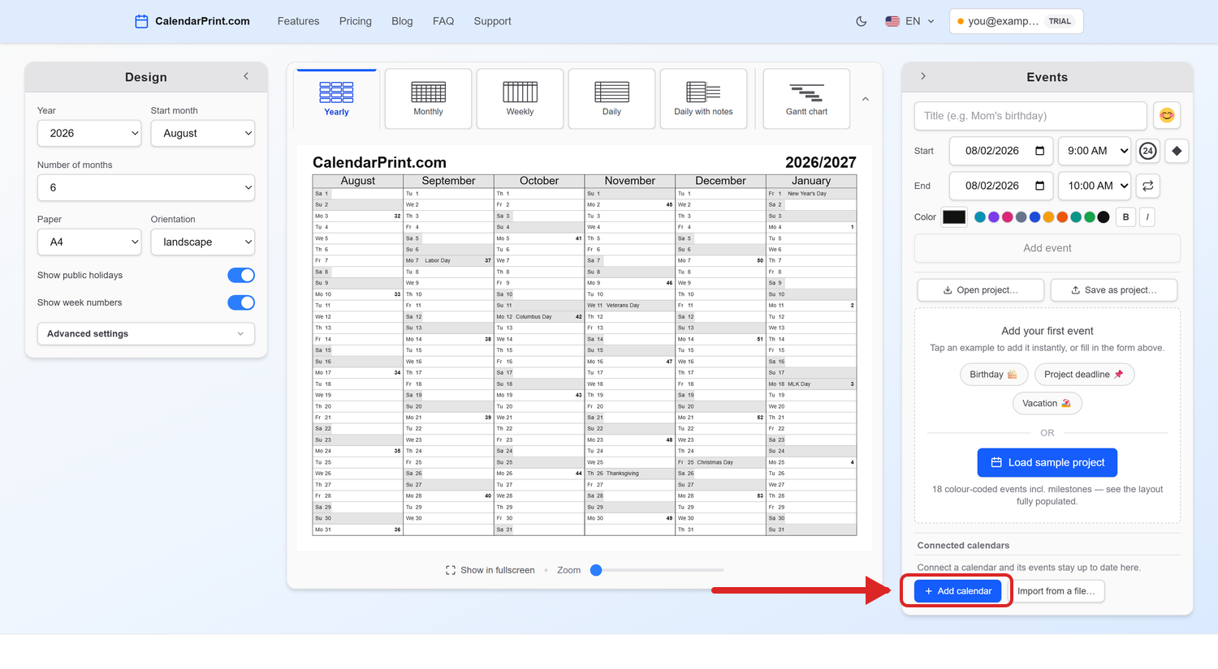Screen dimensions: 1218x669
Task: Open the you@example account trial button
Action: coord(1017,21)
